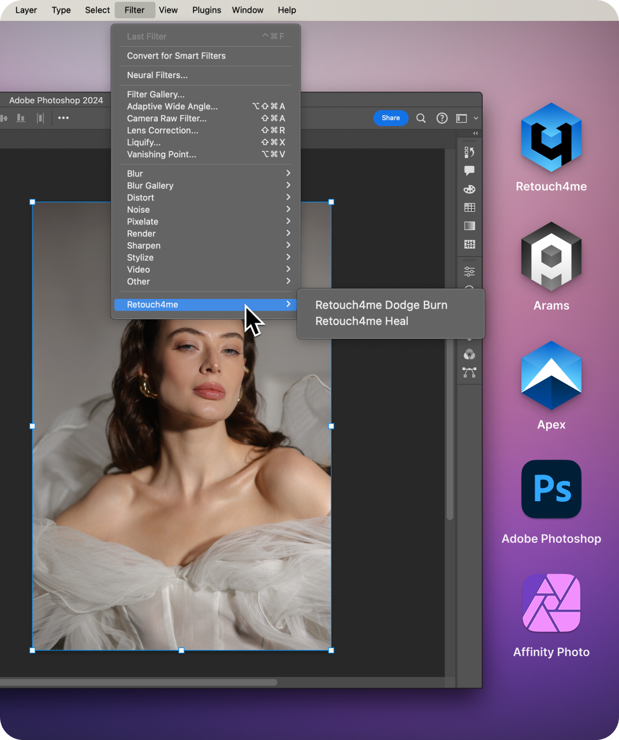Open the Comments panel
The width and height of the screenshot is (619, 740).
[469, 170]
